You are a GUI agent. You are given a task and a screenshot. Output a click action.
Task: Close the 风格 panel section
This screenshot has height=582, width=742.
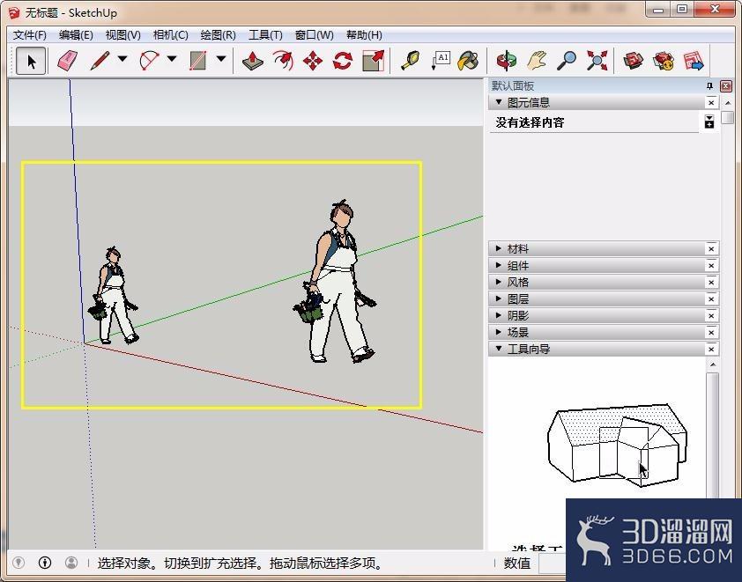click(x=711, y=283)
